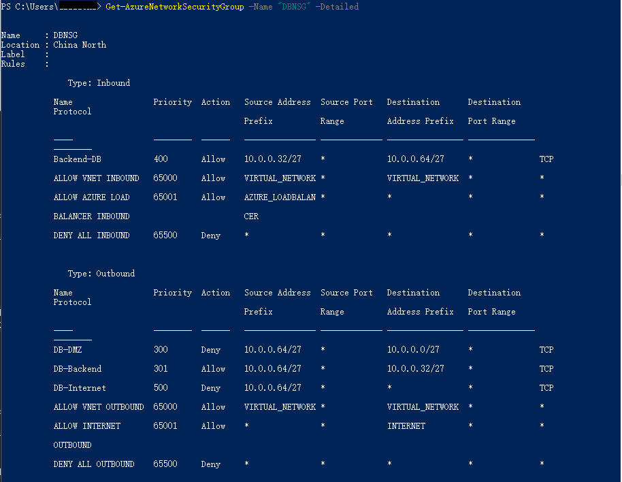
Task: Select the ALLOW VNET OUTBOUND rule name
Action: coord(99,407)
